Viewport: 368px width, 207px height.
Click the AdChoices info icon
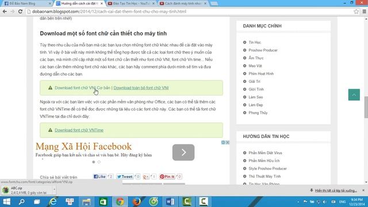click(223, 142)
